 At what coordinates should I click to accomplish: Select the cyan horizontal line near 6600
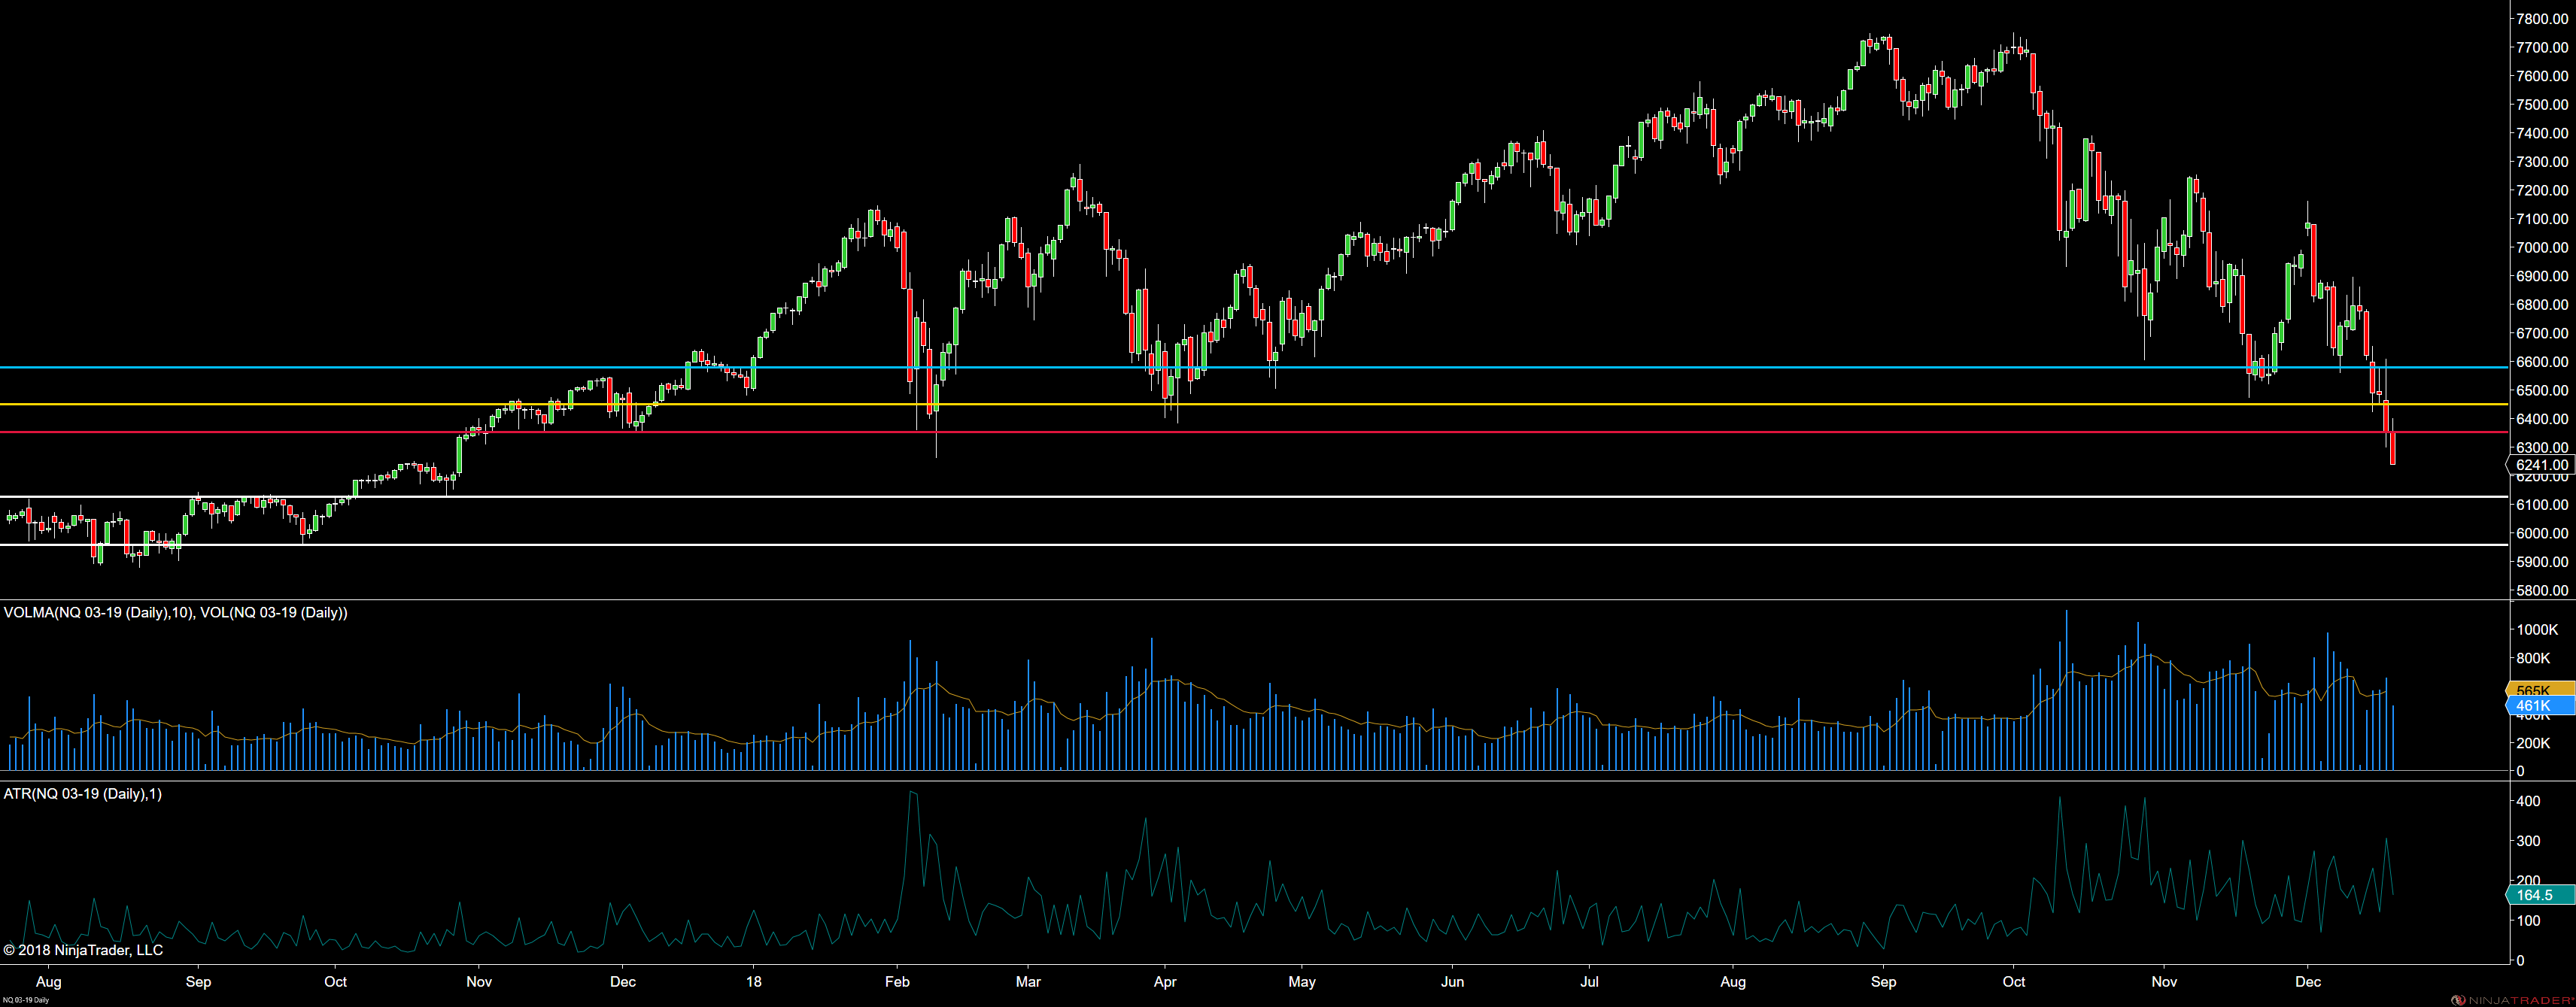pos(1254,367)
